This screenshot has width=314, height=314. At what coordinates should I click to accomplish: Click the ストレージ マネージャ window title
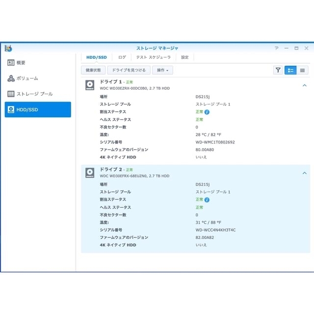coord(157,48)
